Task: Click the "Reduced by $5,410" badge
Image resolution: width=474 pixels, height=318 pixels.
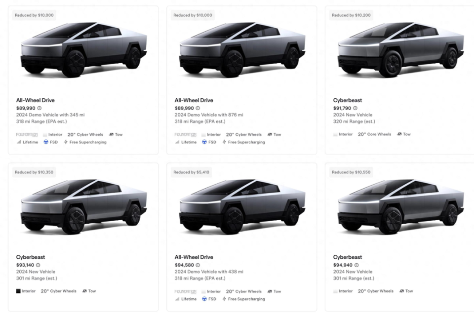Action: click(192, 172)
